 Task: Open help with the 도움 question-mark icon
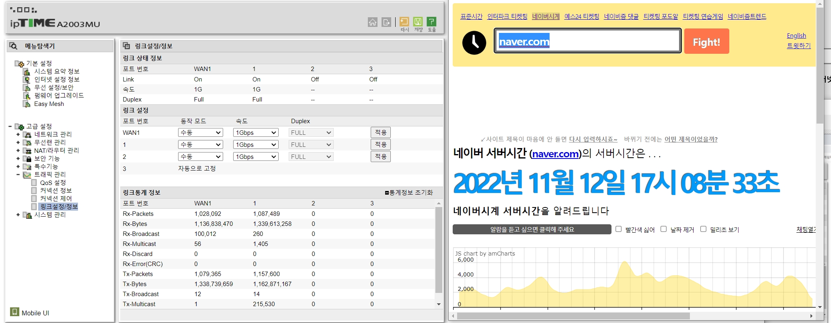431,22
